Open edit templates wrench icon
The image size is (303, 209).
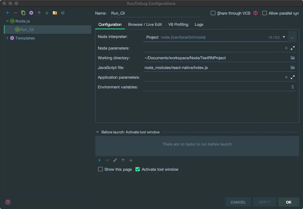click(31, 13)
